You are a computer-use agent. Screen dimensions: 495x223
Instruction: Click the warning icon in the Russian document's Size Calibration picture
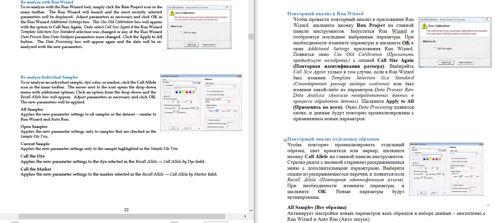tap(424, 26)
